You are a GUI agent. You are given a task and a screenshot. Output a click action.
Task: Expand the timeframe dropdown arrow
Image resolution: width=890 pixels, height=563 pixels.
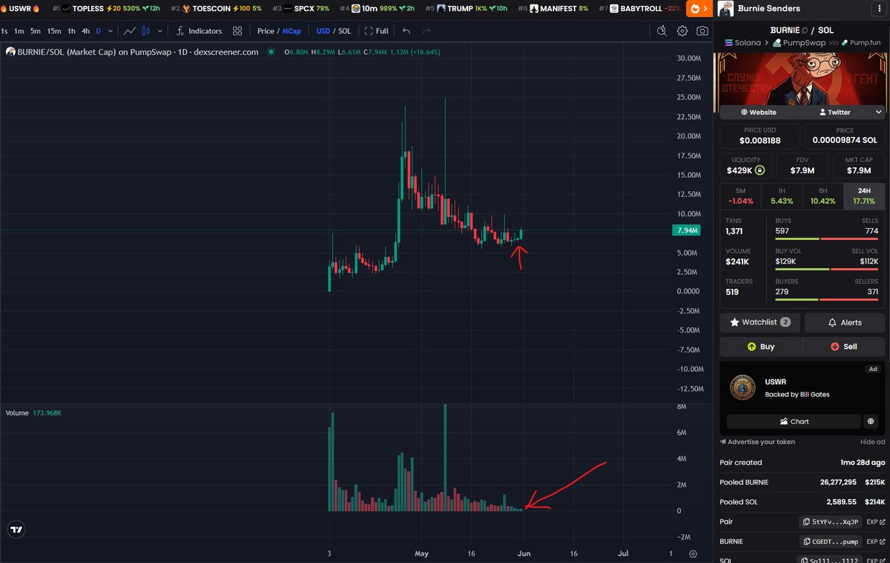pyautogui.click(x=111, y=31)
